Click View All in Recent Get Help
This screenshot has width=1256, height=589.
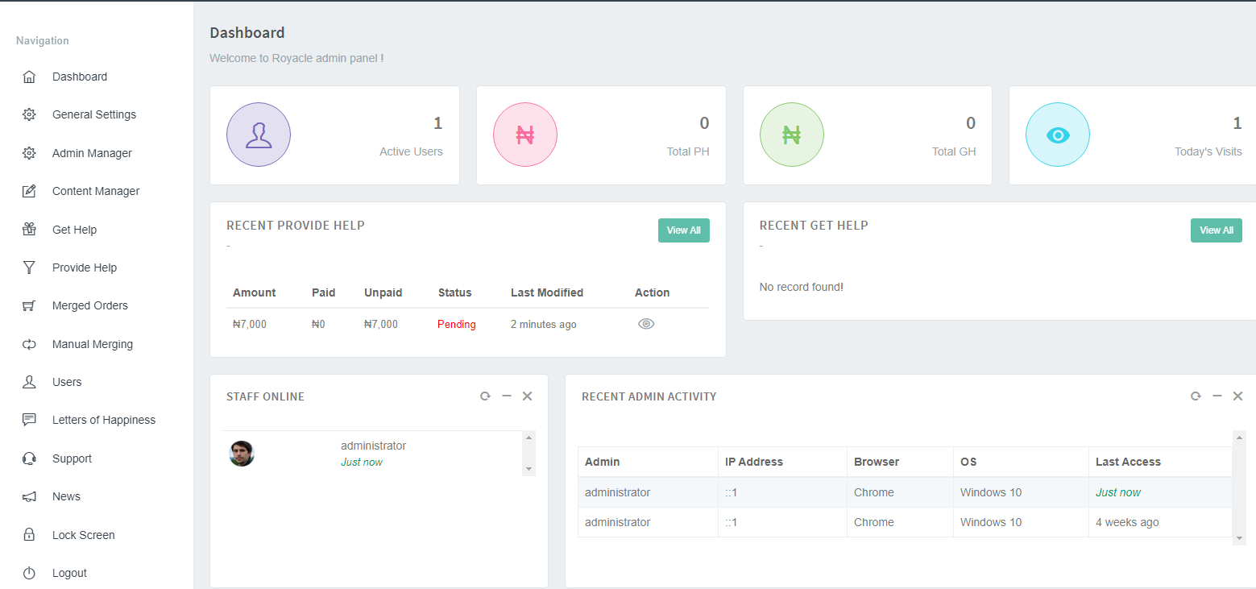click(1216, 230)
